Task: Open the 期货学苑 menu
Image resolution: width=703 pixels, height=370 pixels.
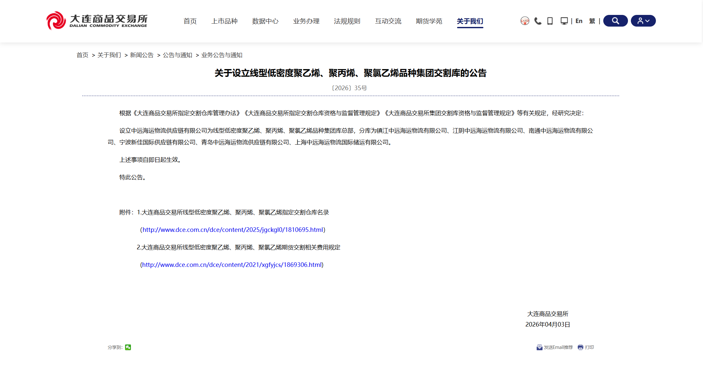Action: (x=429, y=21)
